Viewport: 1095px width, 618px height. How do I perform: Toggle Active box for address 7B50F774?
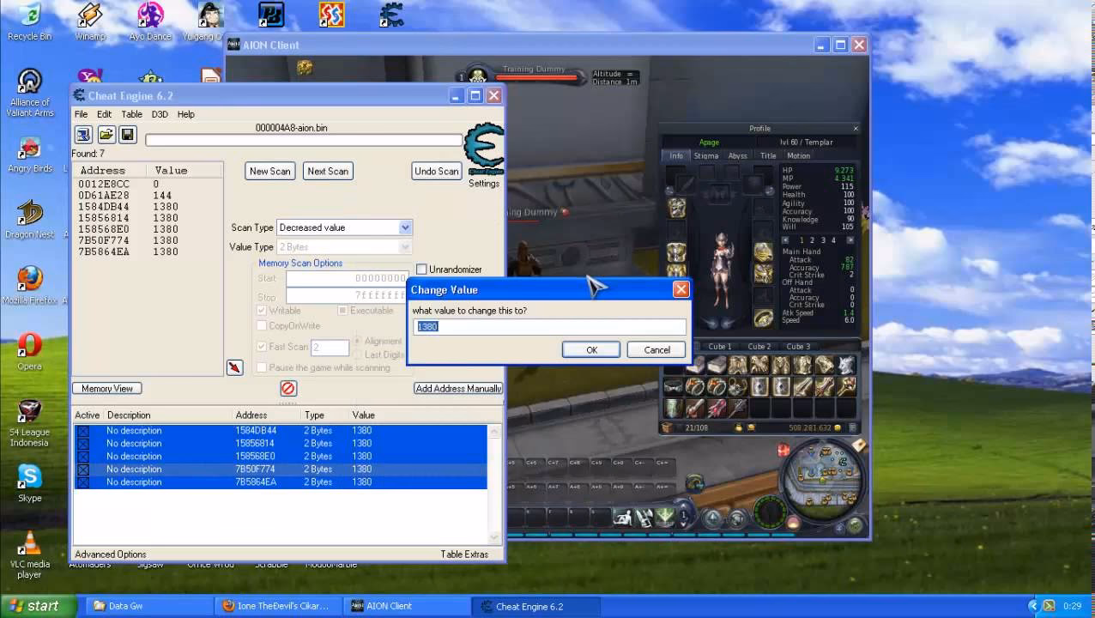tap(83, 470)
